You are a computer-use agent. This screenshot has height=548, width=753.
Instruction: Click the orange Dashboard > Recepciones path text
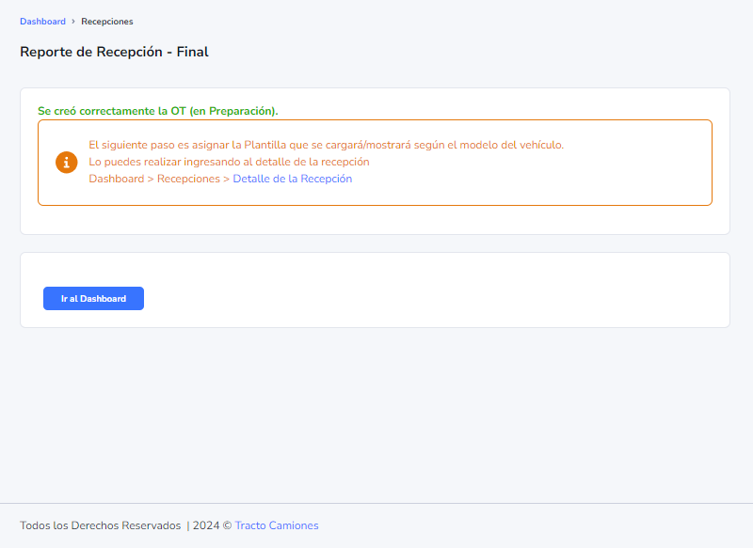click(159, 179)
